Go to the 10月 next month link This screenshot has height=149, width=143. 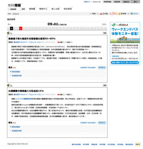(104, 24)
